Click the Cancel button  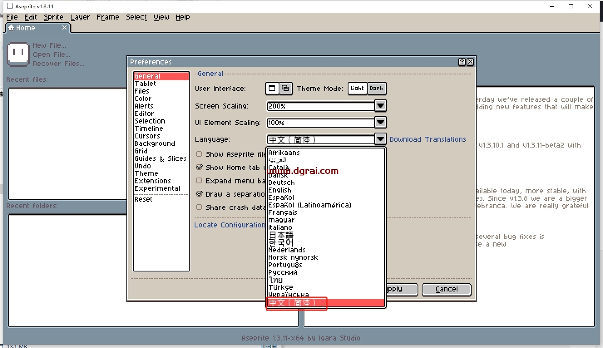(447, 289)
